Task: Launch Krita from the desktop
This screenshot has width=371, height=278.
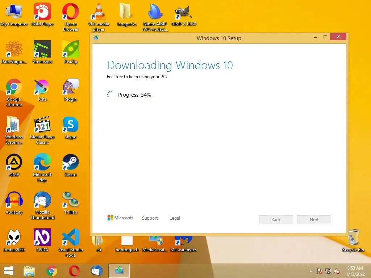Action: click(42, 90)
